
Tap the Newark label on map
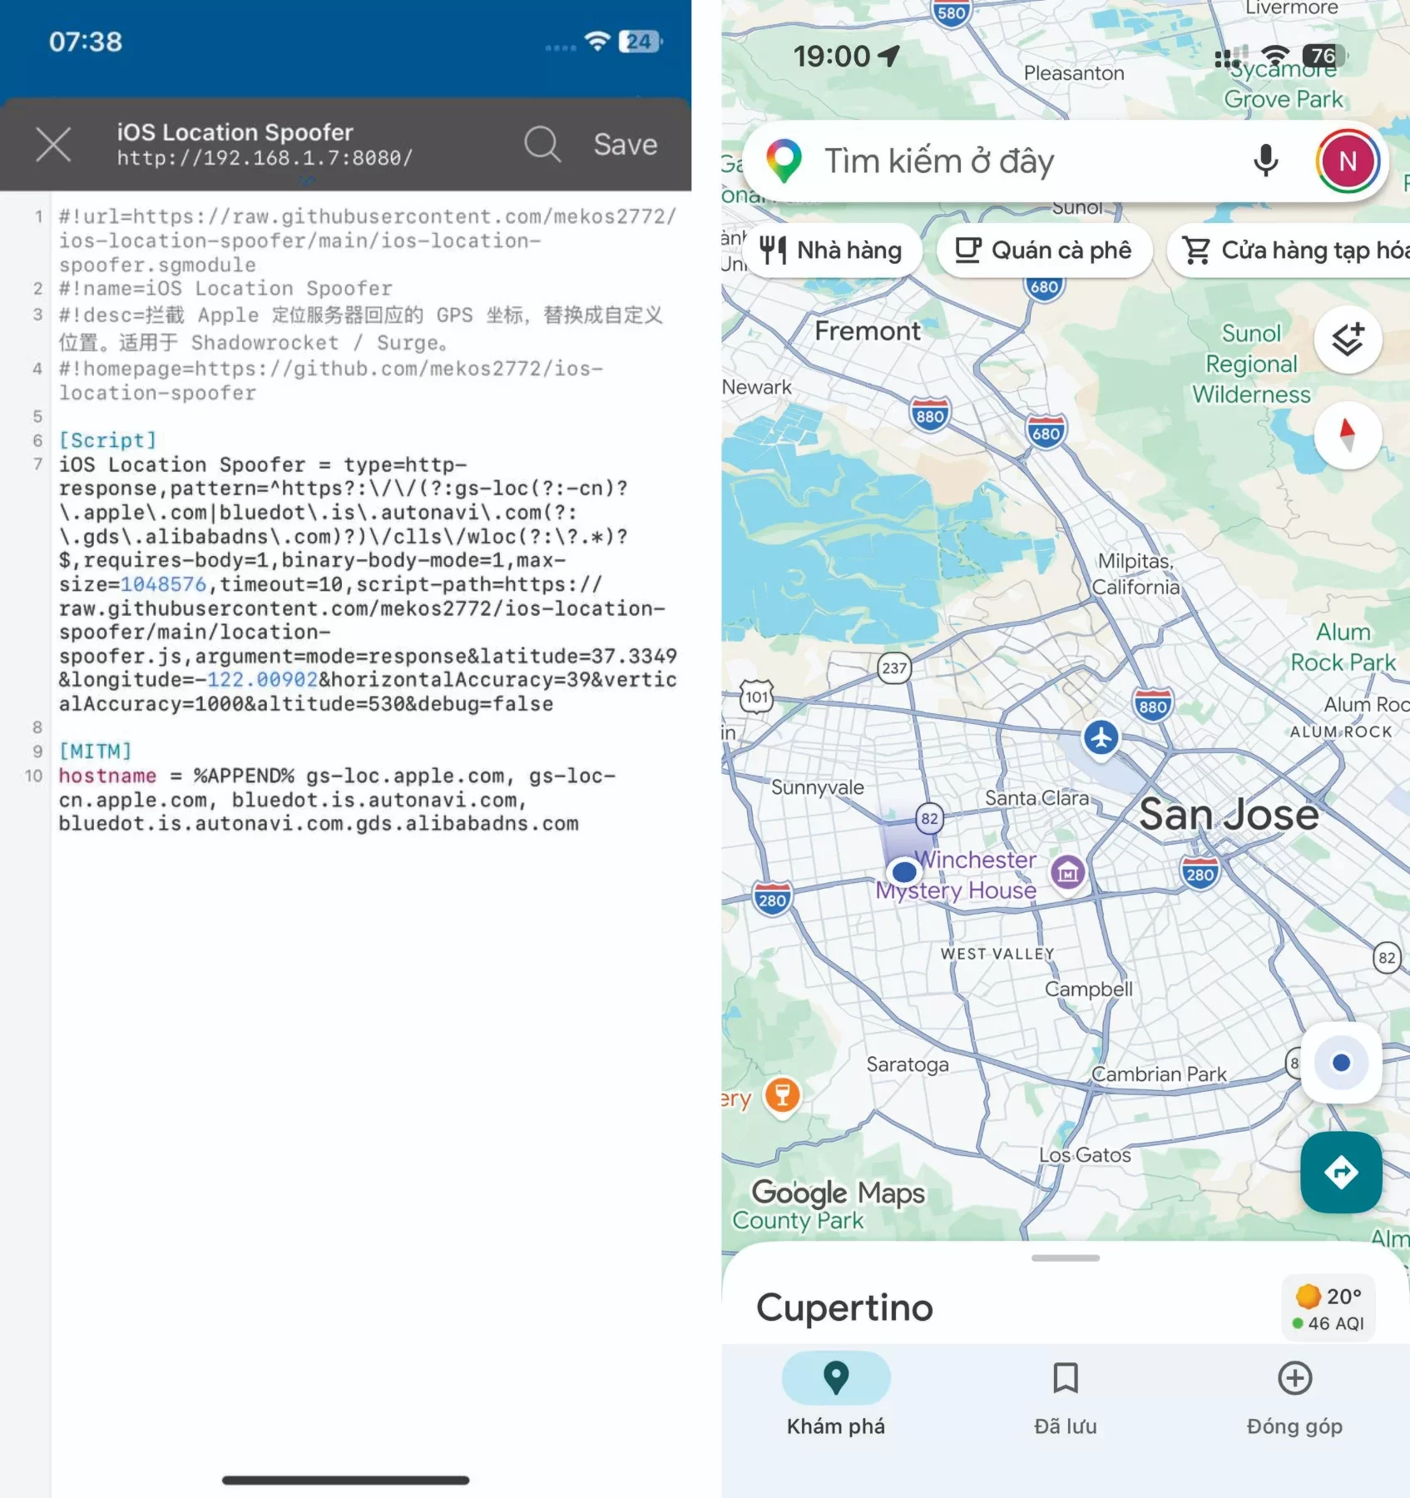pos(757,387)
